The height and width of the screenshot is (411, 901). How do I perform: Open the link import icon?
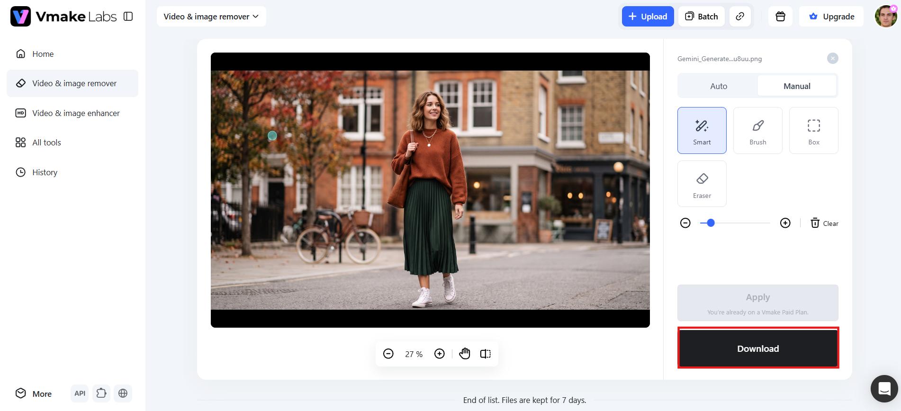(740, 17)
